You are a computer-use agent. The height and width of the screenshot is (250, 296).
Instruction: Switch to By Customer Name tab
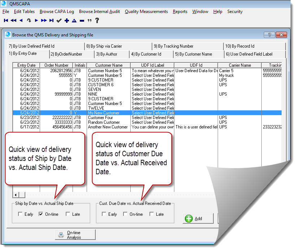193,54
